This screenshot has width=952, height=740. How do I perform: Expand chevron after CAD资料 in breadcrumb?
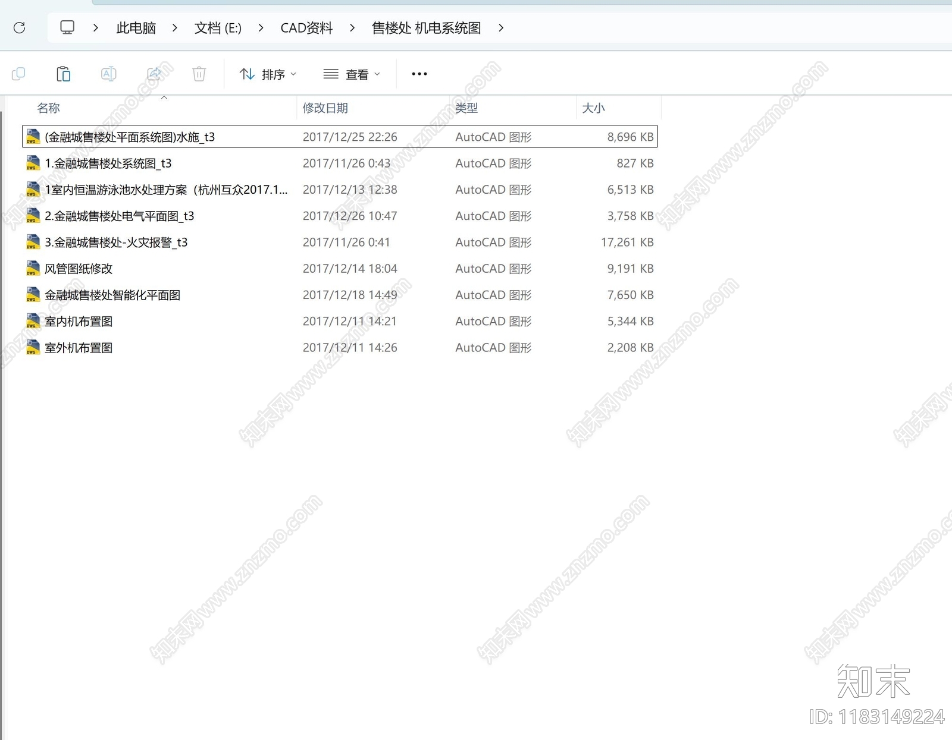pyautogui.click(x=352, y=28)
